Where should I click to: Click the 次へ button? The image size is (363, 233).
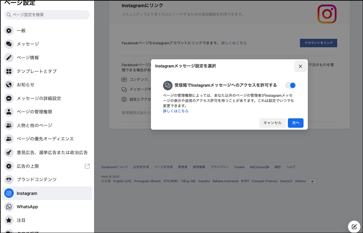(x=296, y=123)
